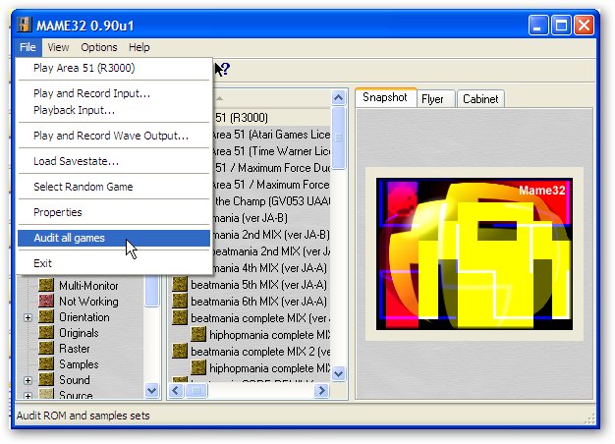
Task: Switch to the Cabinet tab
Action: 480,99
